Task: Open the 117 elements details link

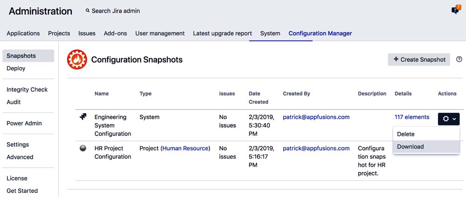Action: coord(412,117)
